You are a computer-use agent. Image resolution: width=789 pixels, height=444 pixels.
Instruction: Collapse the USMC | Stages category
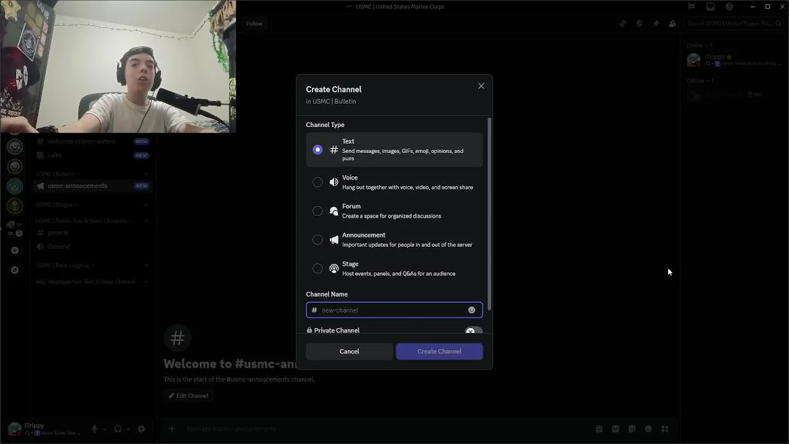click(57, 204)
